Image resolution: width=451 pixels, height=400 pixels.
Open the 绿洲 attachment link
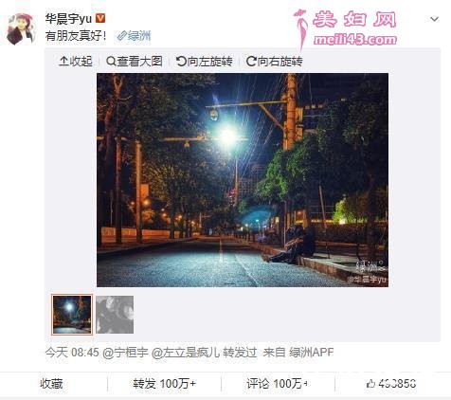(134, 36)
